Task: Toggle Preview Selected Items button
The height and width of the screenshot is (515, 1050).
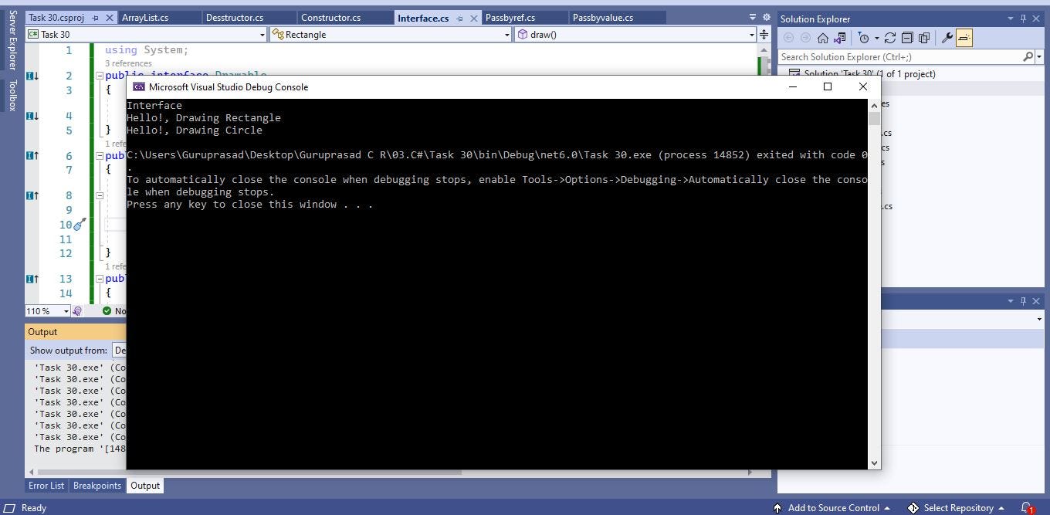Action: click(x=964, y=38)
